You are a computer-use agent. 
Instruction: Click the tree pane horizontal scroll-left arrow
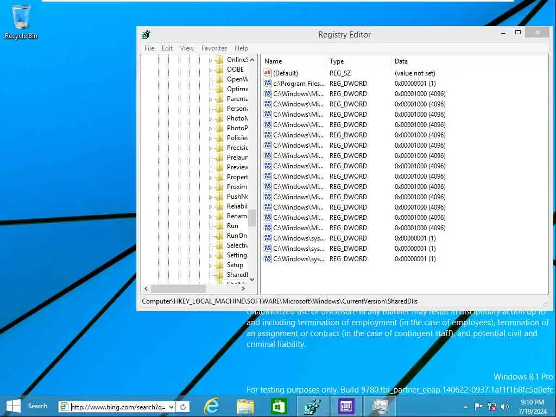point(146,289)
